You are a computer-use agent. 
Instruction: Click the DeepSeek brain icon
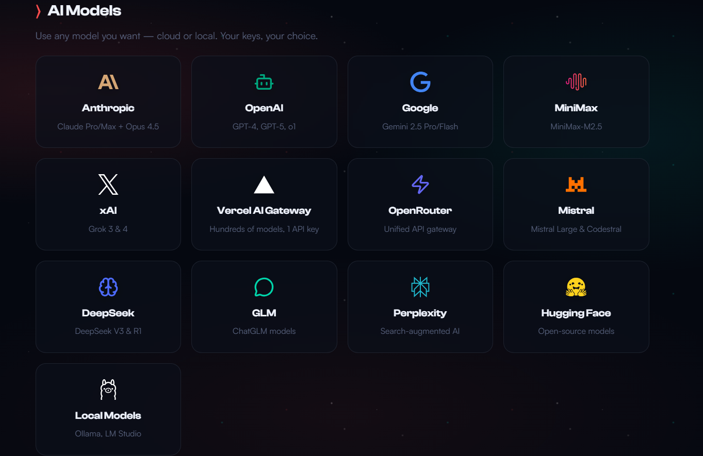(x=108, y=287)
